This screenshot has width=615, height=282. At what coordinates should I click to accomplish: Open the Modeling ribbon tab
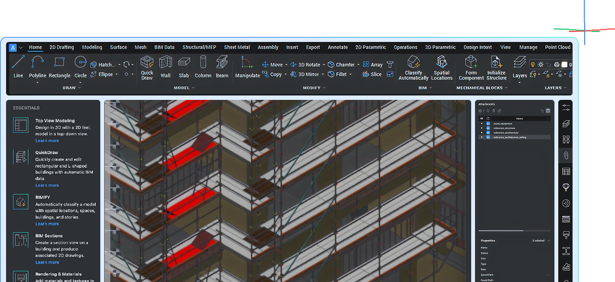coord(92,47)
